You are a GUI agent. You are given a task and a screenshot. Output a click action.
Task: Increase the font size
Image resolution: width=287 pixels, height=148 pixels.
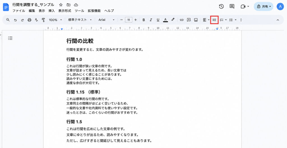click(135, 20)
